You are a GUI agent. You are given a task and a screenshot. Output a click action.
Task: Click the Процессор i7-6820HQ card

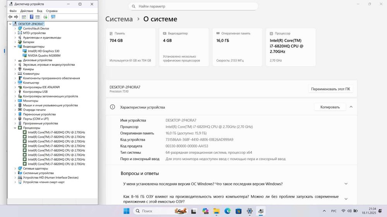coord(291,47)
